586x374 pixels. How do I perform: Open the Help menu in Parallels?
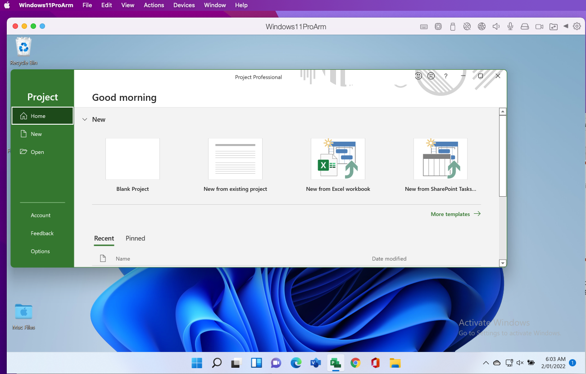[241, 5]
